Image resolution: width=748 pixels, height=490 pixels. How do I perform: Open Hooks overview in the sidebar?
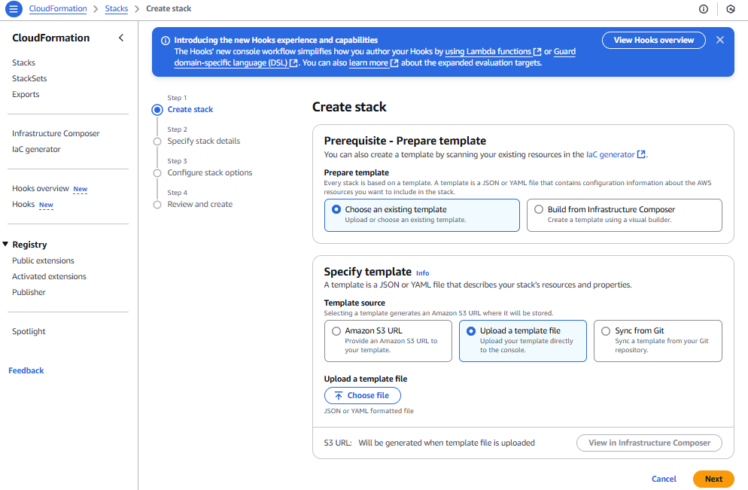point(41,188)
